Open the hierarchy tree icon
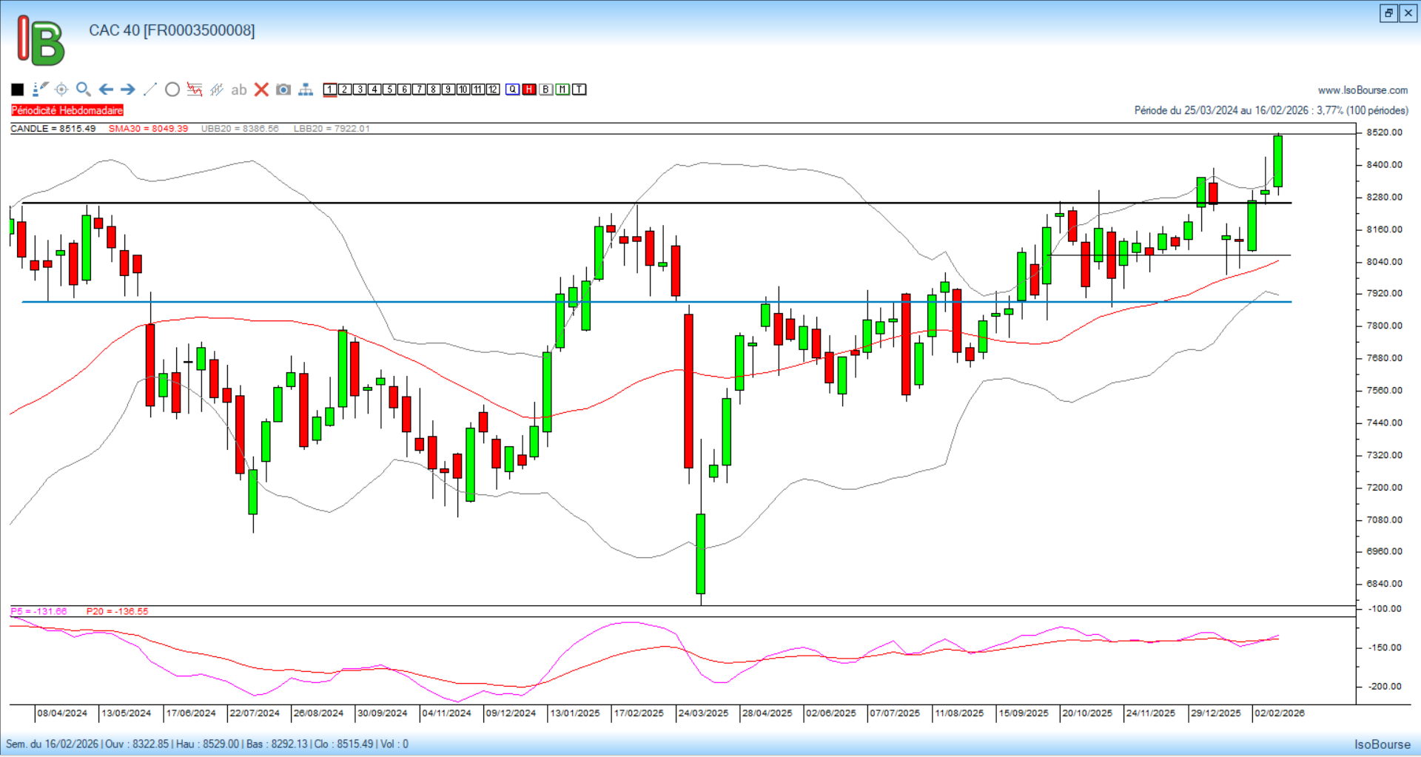Screen dimensions: 1421x757 coord(306,90)
